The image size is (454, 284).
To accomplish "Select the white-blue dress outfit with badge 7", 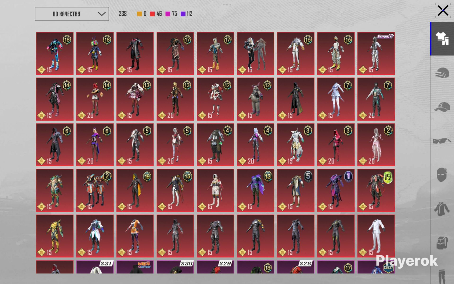I will point(336,99).
